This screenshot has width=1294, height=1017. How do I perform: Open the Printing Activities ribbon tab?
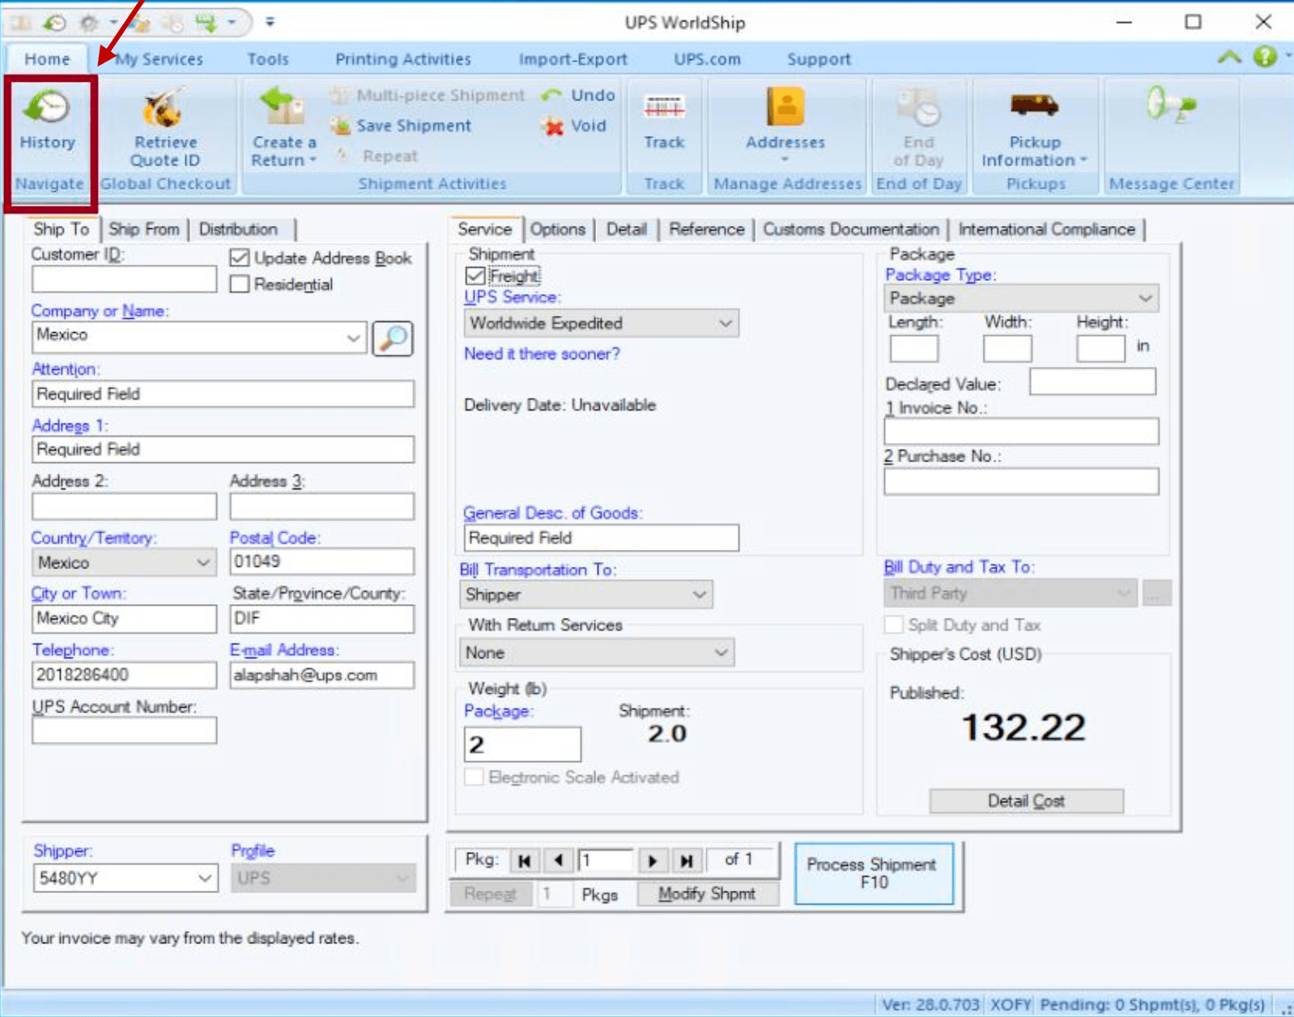click(403, 59)
